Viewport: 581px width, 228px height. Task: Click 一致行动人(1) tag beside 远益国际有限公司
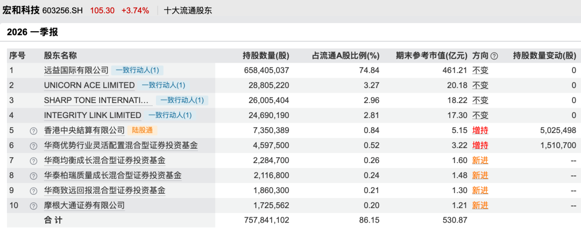pos(138,70)
